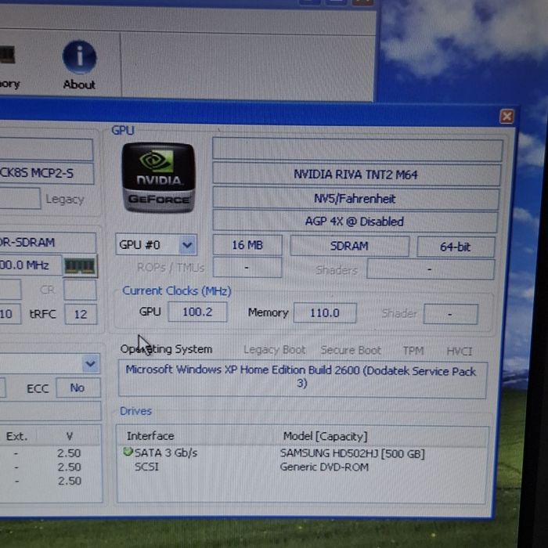Click the AGP 4X @ Disabled field
548x548 pixels.
click(355, 222)
